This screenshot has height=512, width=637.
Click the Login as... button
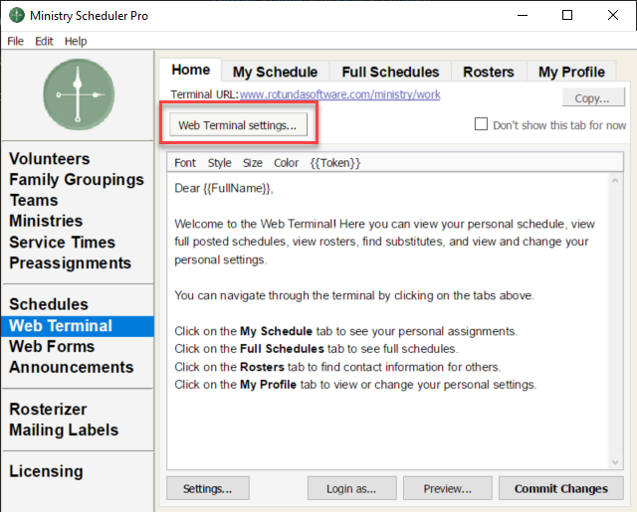click(x=351, y=488)
